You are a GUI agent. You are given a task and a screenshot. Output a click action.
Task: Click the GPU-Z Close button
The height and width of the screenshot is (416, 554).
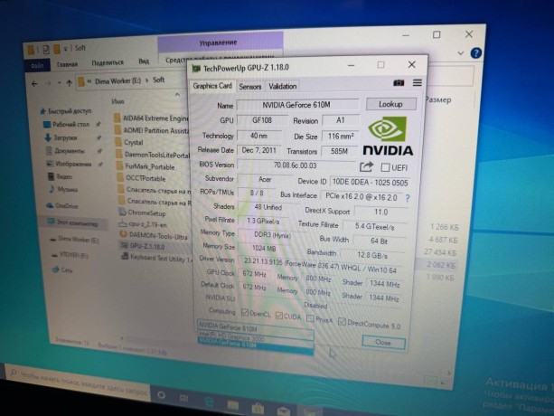(383, 343)
